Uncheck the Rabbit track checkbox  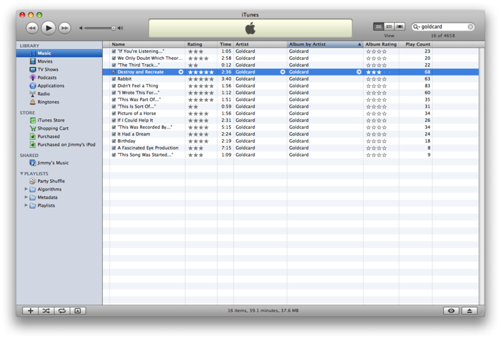pyautogui.click(x=114, y=79)
